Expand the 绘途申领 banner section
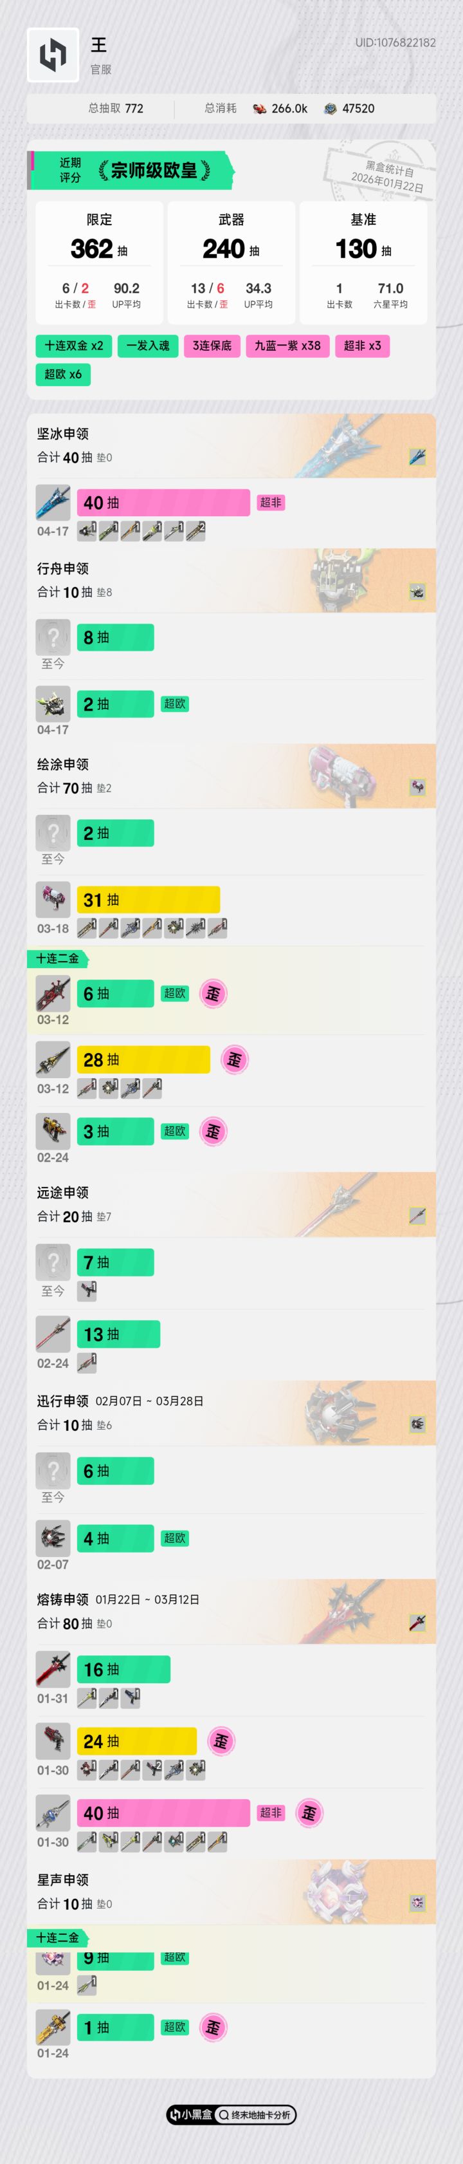 point(231,776)
